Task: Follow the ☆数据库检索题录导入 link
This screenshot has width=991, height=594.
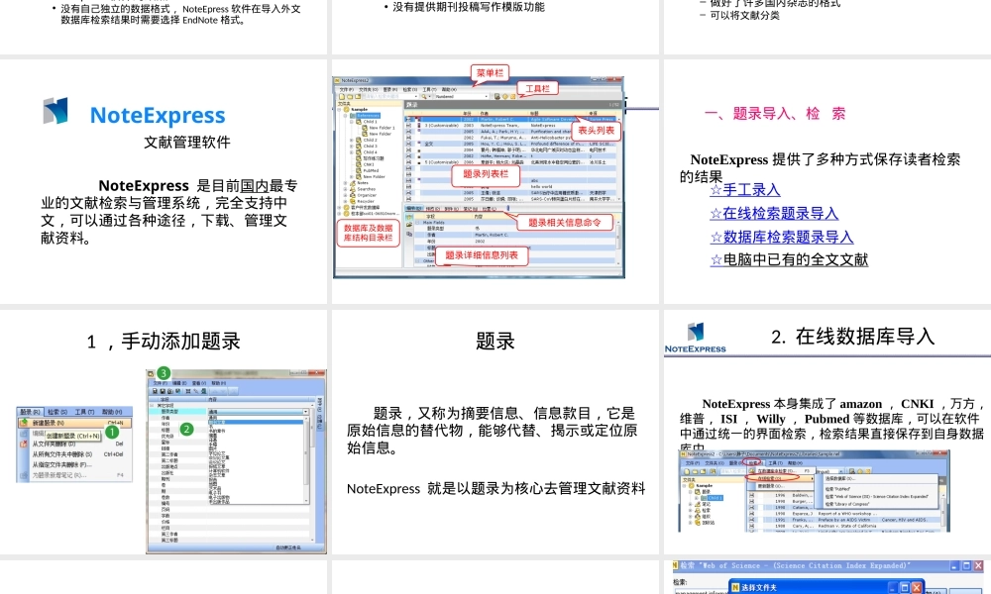Action: click(782, 237)
